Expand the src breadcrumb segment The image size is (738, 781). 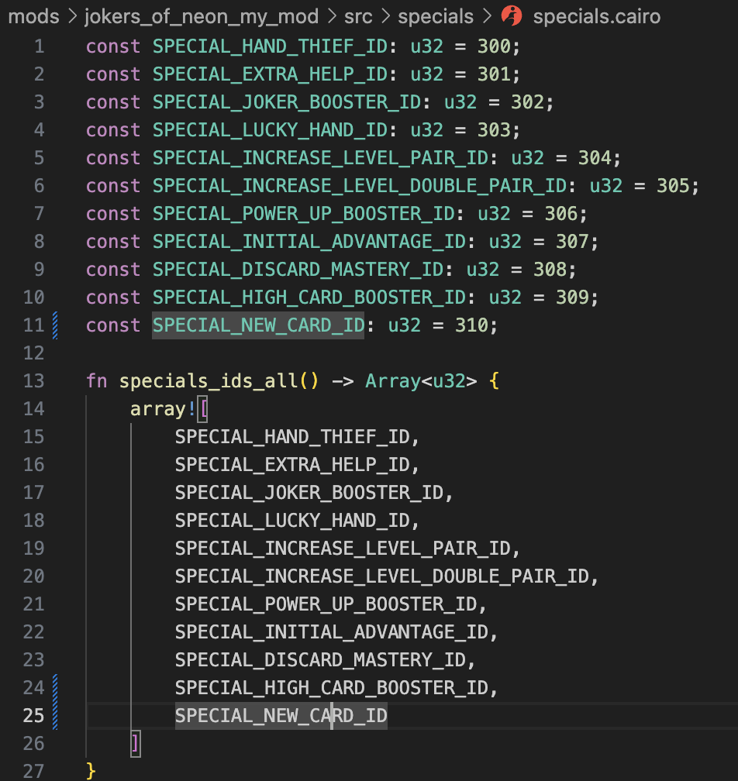[x=358, y=17]
